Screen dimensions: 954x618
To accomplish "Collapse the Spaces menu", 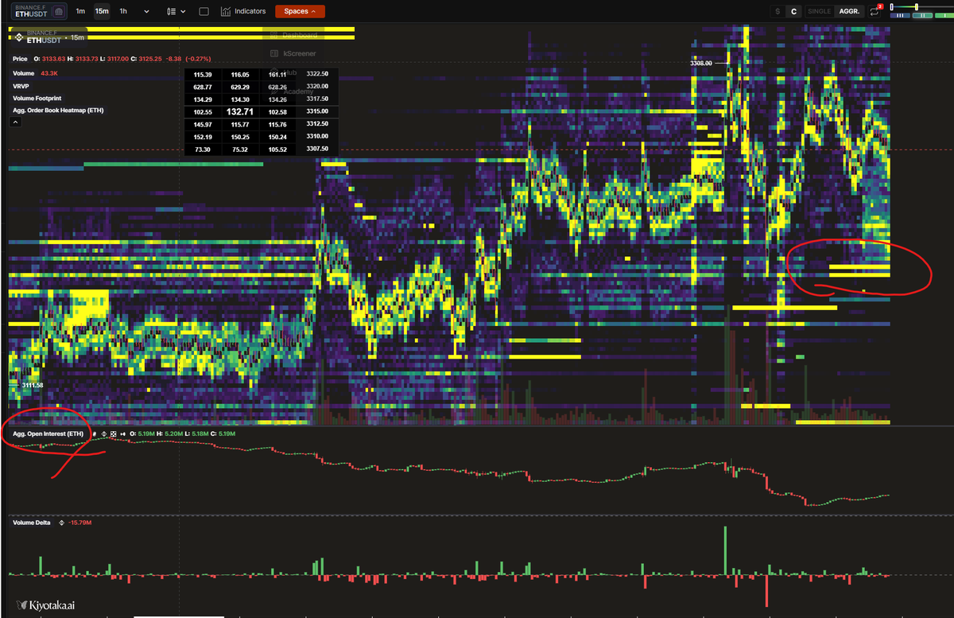I will pyautogui.click(x=300, y=11).
